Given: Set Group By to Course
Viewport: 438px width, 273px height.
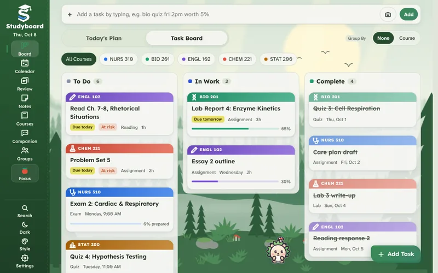Looking at the screenshot, I should 407,38.
